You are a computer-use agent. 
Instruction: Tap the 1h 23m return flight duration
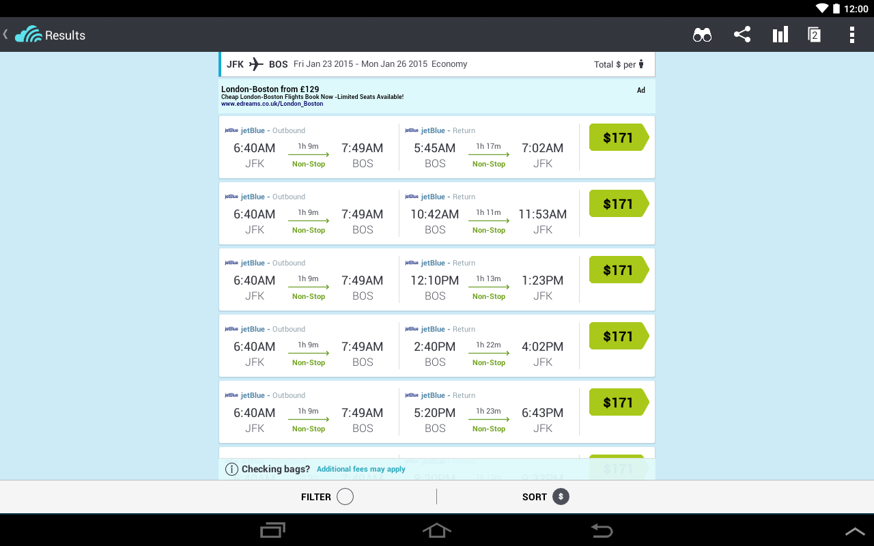(x=489, y=411)
